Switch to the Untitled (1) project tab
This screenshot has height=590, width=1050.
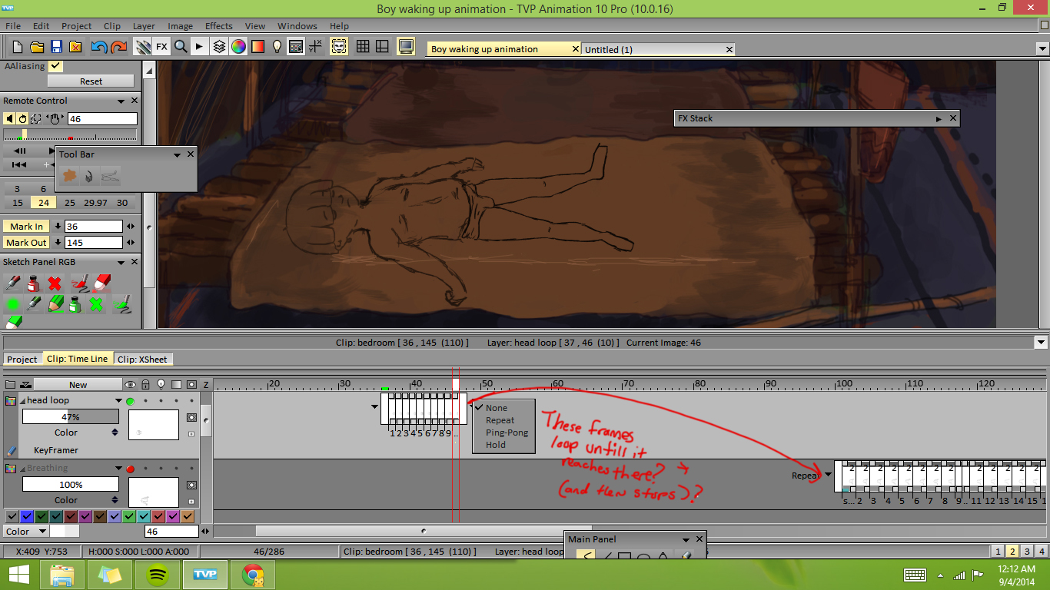pyautogui.click(x=658, y=49)
